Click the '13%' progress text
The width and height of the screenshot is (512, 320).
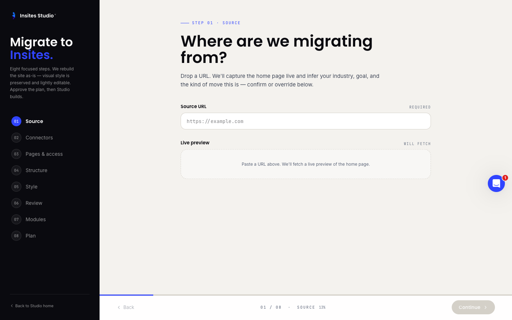coord(322,307)
